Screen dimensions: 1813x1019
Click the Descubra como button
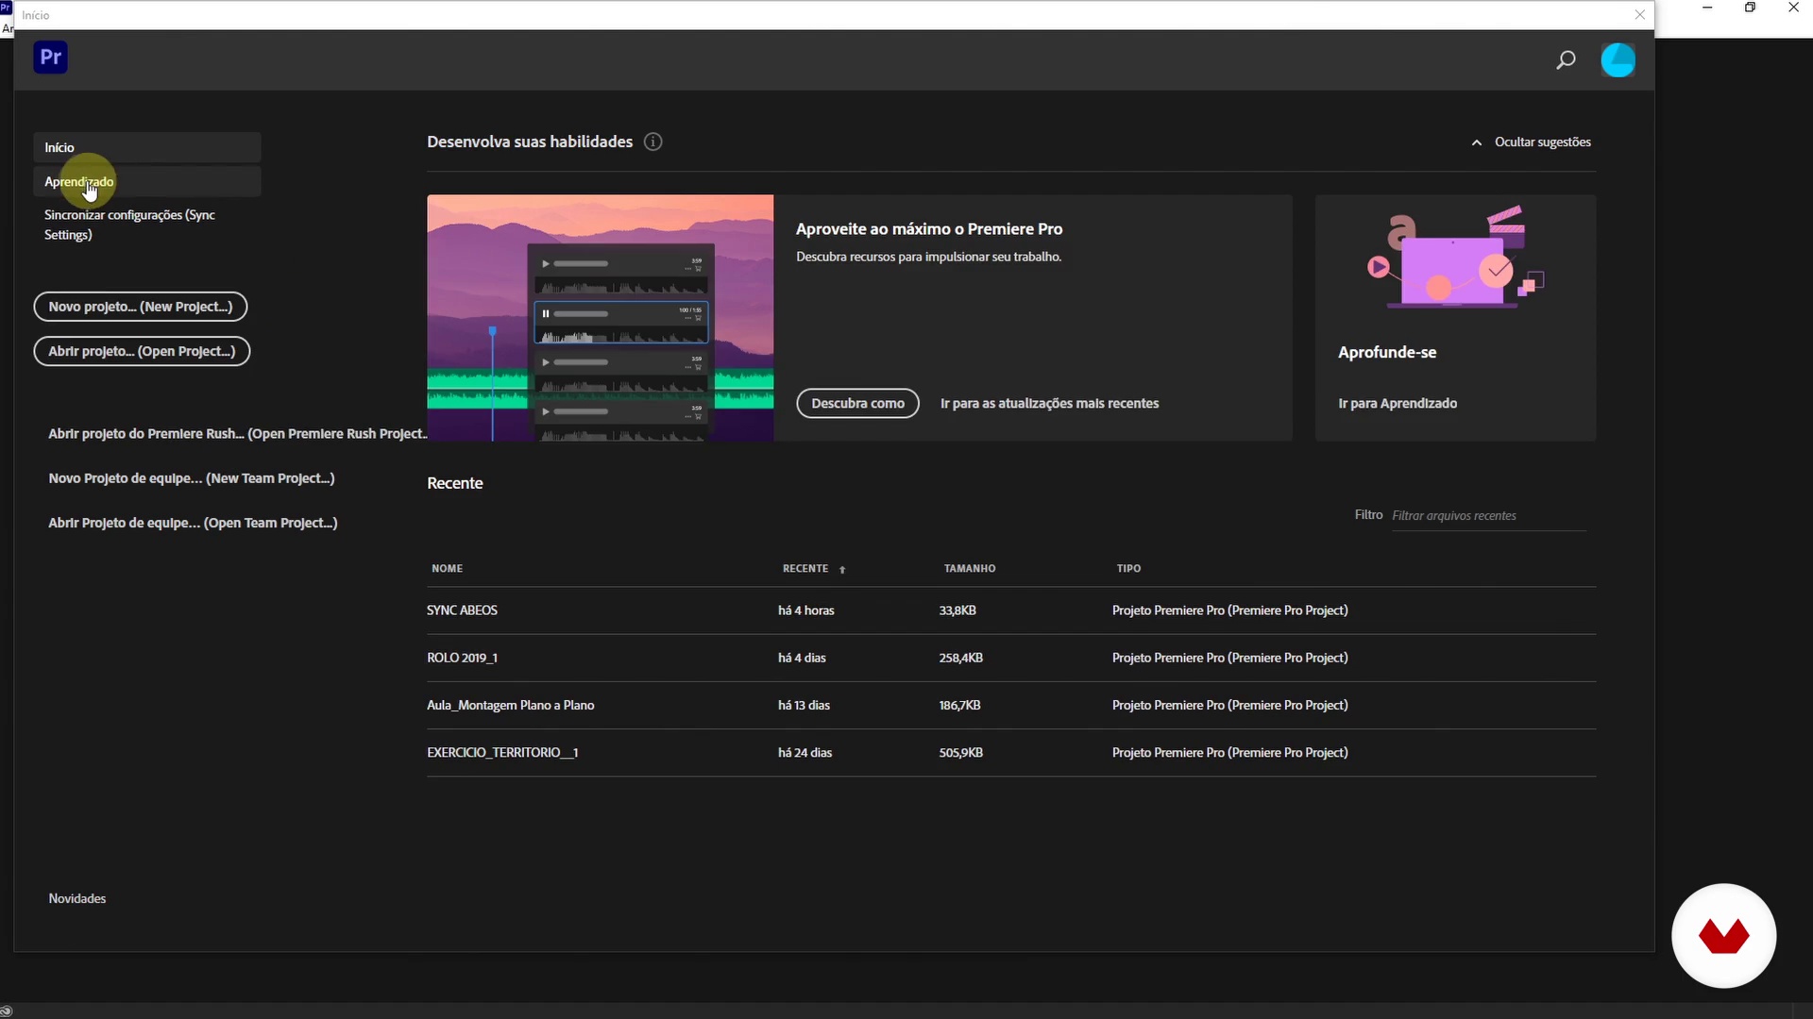[x=857, y=403]
